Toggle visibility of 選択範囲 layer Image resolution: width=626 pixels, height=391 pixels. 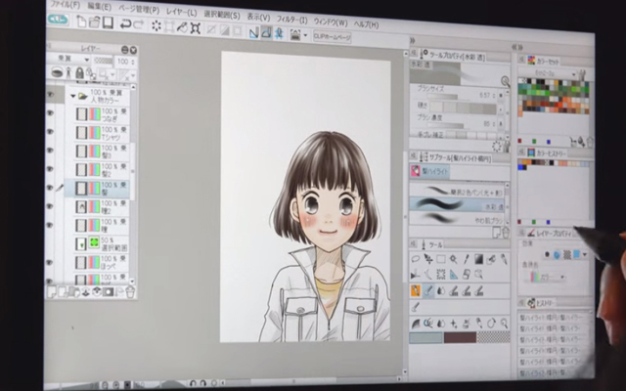tap(50, 241)
